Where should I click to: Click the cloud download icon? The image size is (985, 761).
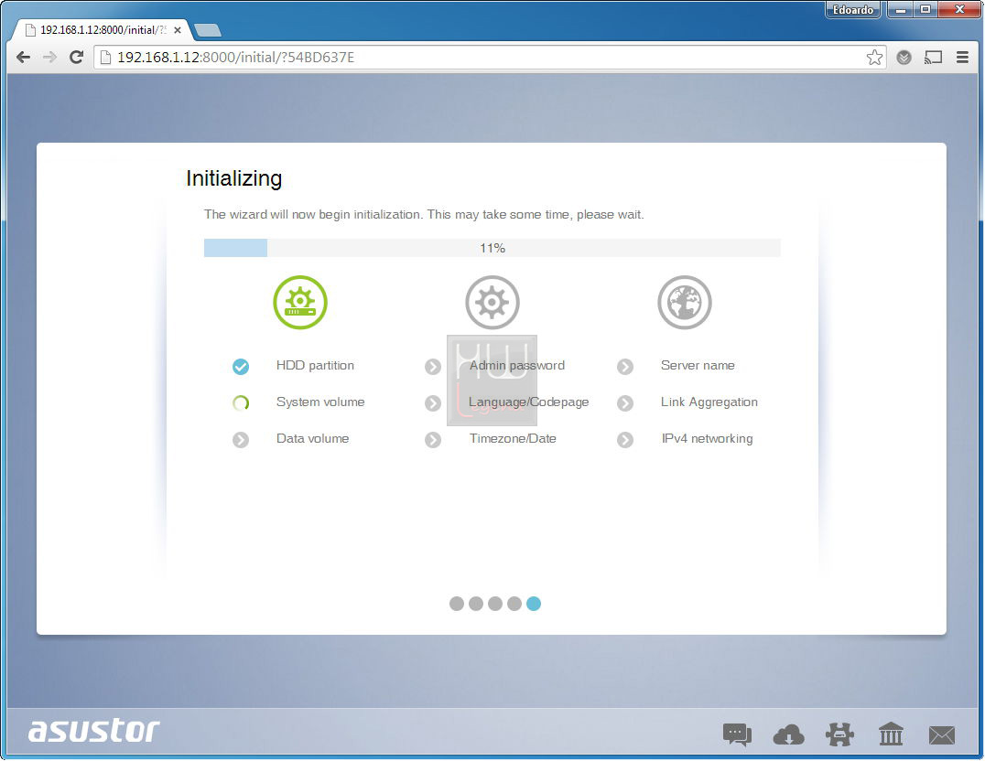coord(788,734)
